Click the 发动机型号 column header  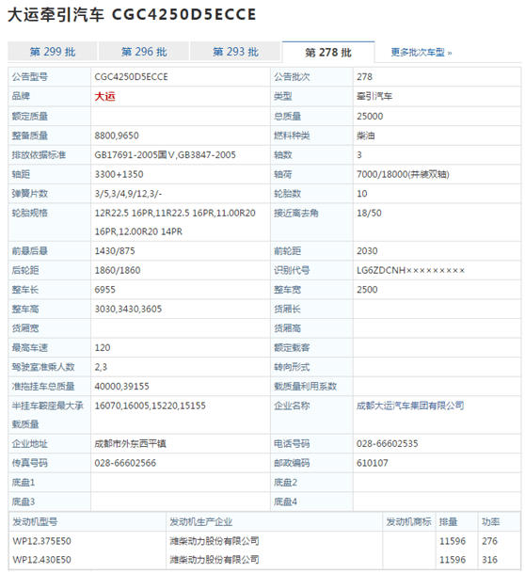coord(35,521)
